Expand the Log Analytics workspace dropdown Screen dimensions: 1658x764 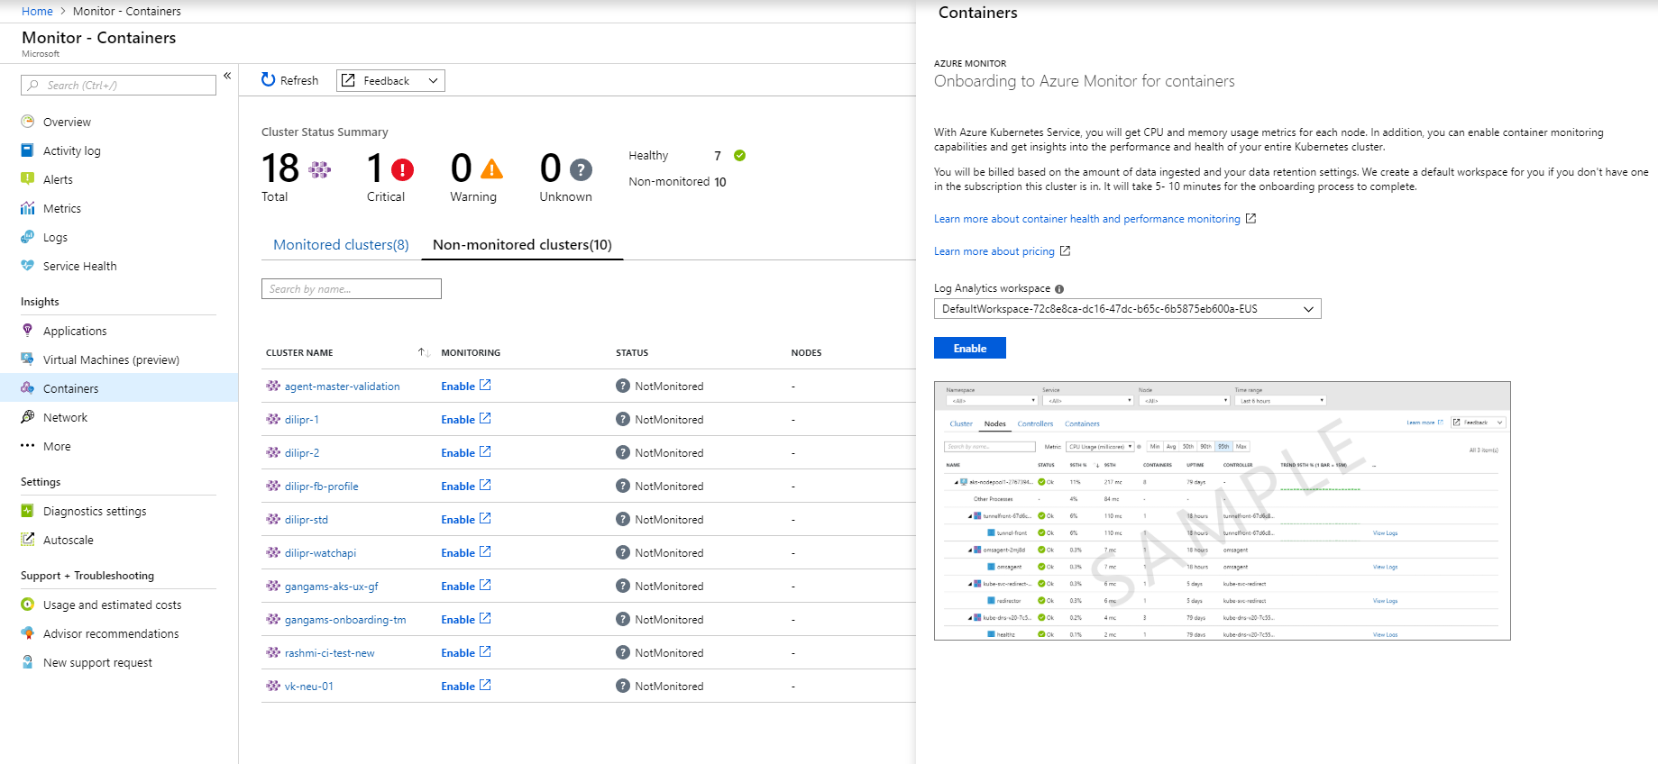pos(1128,309)
